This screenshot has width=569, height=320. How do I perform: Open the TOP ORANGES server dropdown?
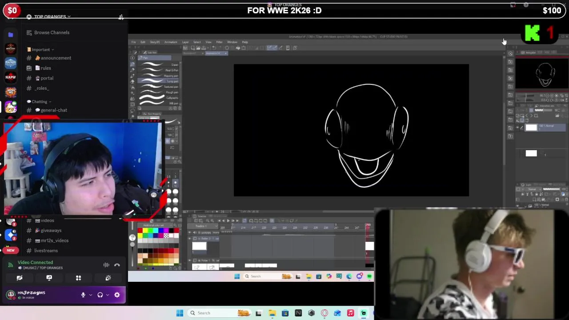tap(52, 16)
